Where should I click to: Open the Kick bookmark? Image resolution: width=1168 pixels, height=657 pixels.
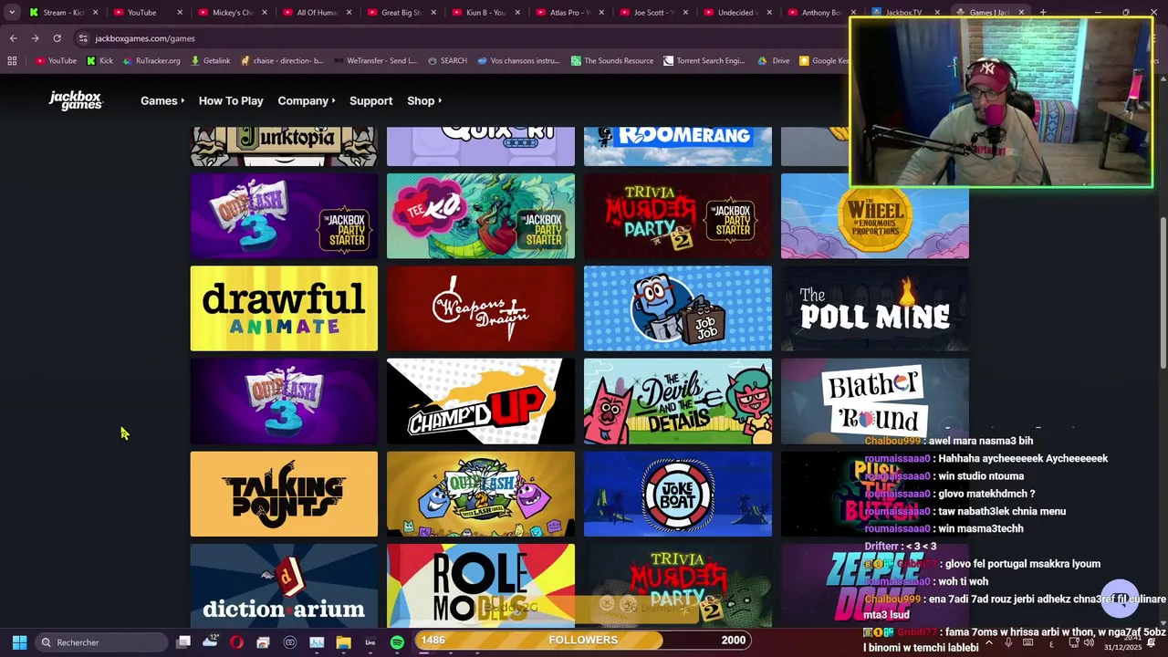pyautogui.click(x=99, y=61)
